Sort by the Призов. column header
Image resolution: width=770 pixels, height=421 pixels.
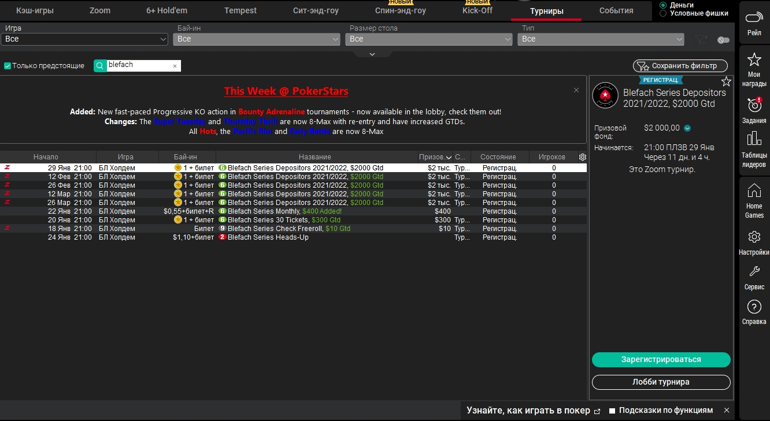click(x=435, y=157)
